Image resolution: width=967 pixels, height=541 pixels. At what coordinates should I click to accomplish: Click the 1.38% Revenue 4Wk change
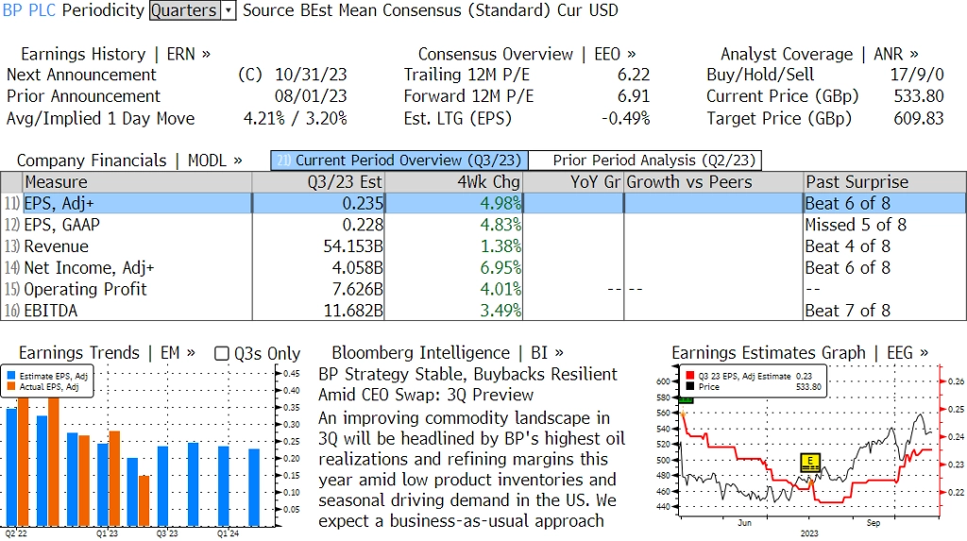tap(500, 246)
